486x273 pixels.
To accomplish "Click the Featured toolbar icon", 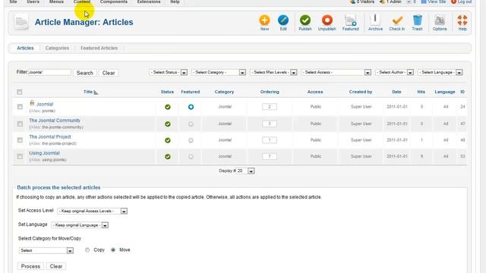I will [351, 23].
